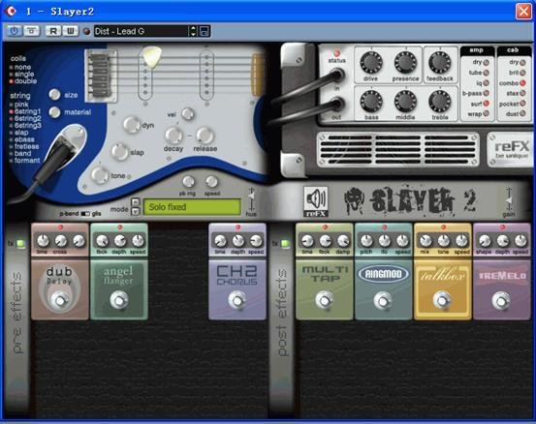Select the pocket cabinet model
This screenshot has width=536, height=424.
coord(513,104)
